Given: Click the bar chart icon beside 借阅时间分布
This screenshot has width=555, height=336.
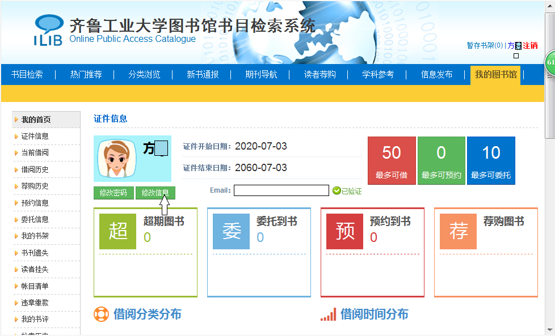Looking at the screenshot, I should (328, 314).
